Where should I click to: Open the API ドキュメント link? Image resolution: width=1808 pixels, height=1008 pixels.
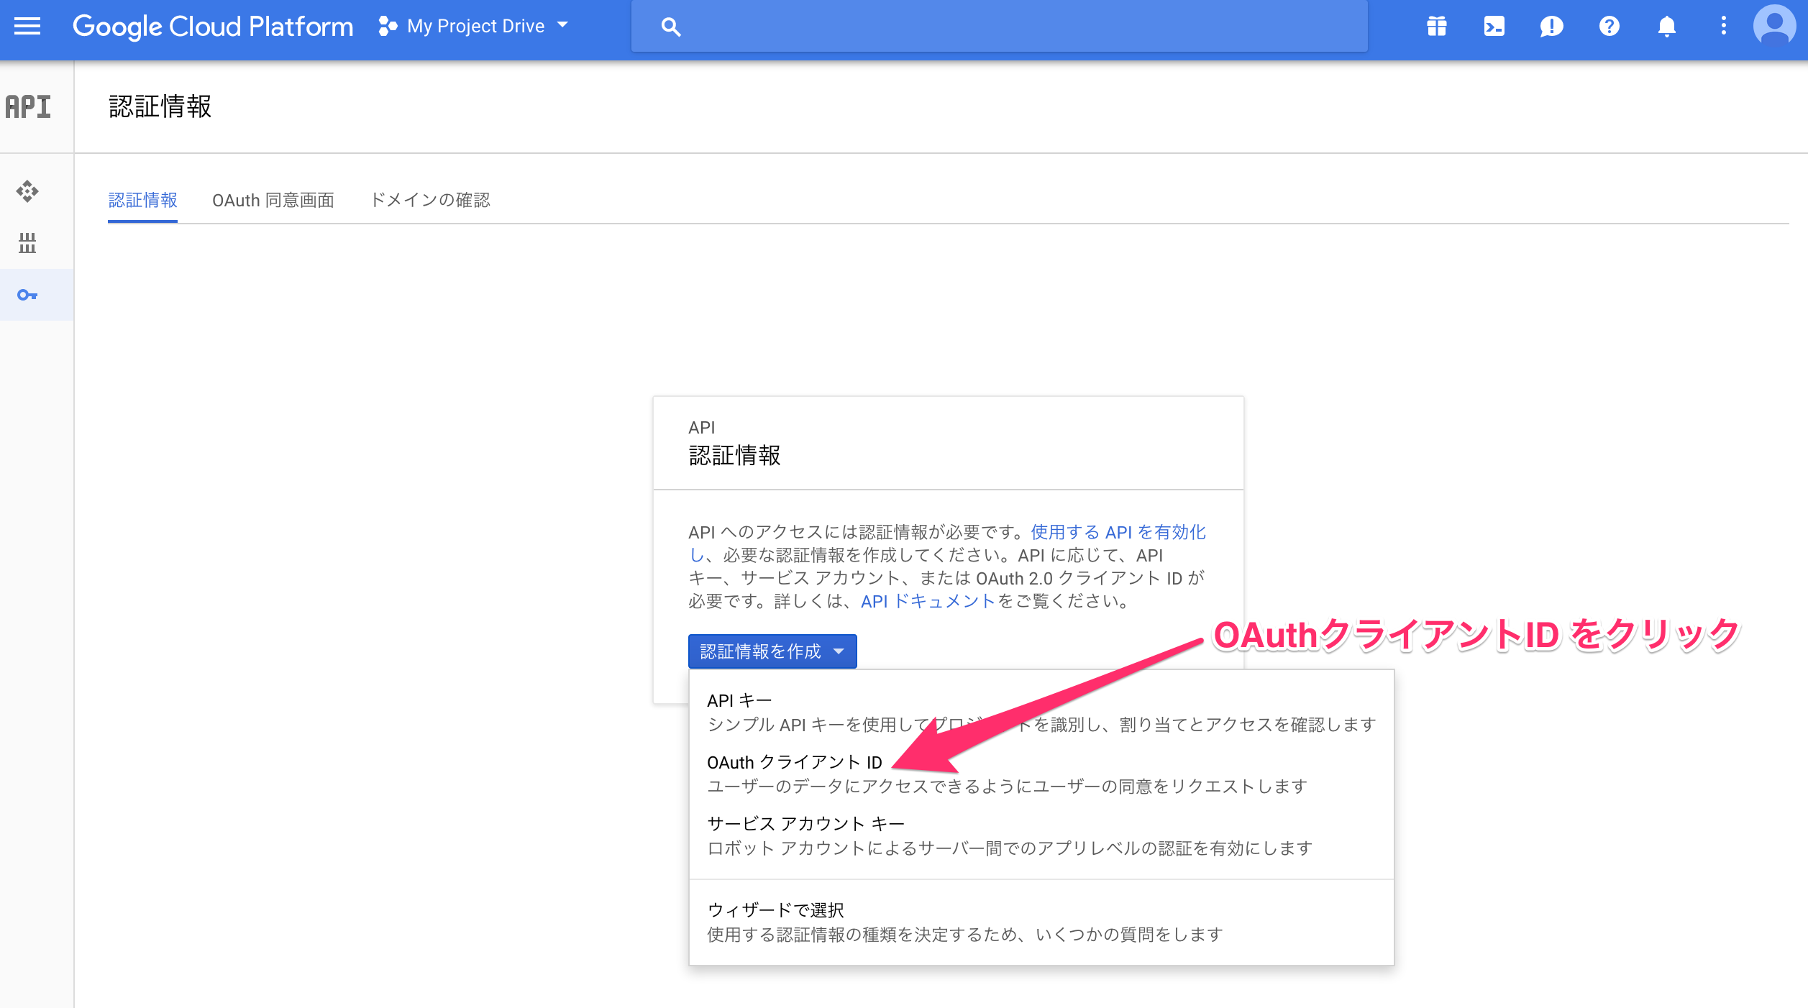click(926, 602)
